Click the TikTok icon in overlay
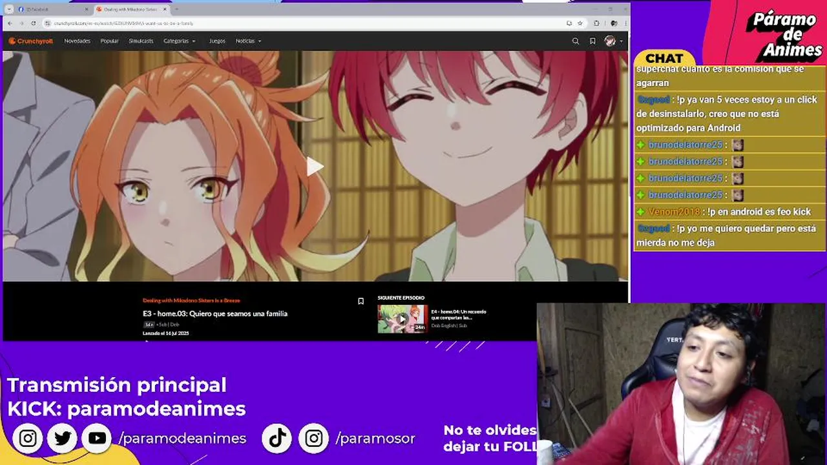Screen dimensions: 827x465 tap(278, 439)
